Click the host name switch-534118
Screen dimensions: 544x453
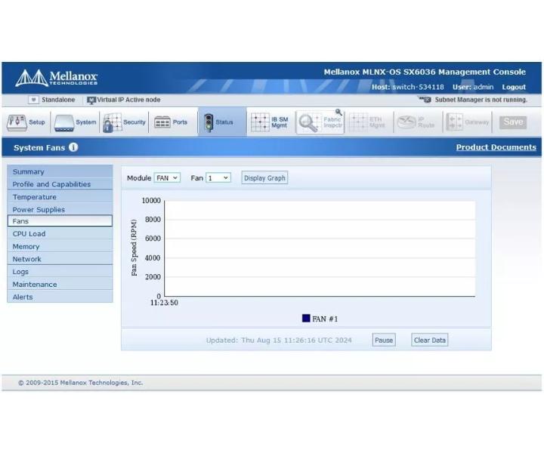tap(418, 87)
